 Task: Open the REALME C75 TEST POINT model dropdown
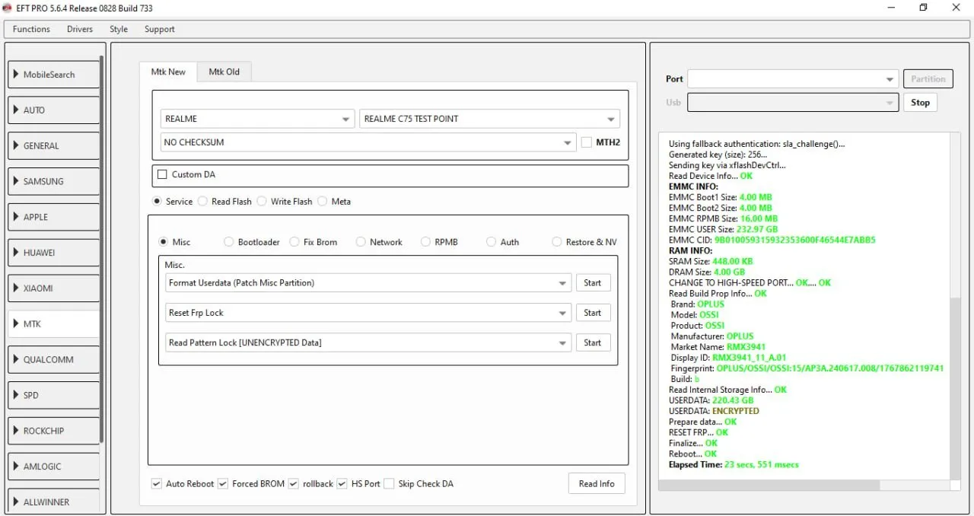pyautogui.click(x=489, y=119)
